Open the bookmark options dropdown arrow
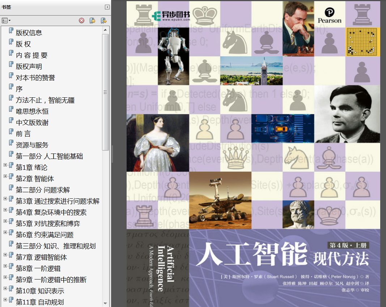The height and width of the screenshot is (307, 386). pyautogui.click(x=9, y=21)
